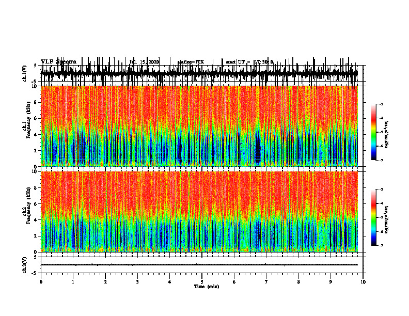Click the '5' tick on ch.1(V) axis
The height and width of the screenshot is (316, 409).
35,66
